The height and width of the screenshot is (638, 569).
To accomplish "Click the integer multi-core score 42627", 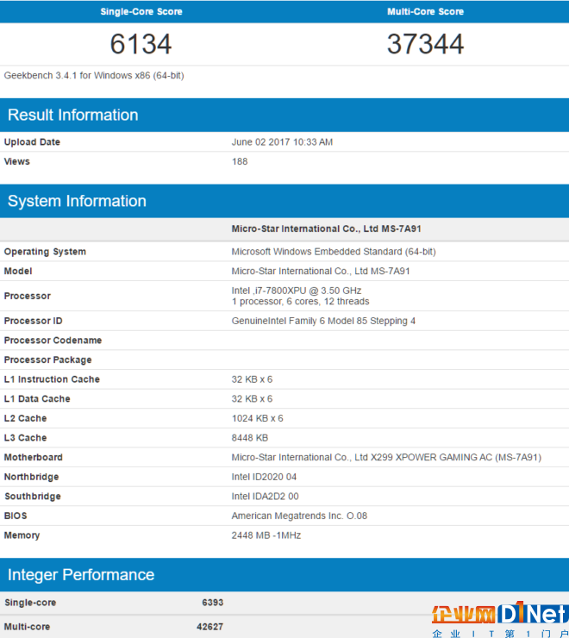I will coord(210,627).
